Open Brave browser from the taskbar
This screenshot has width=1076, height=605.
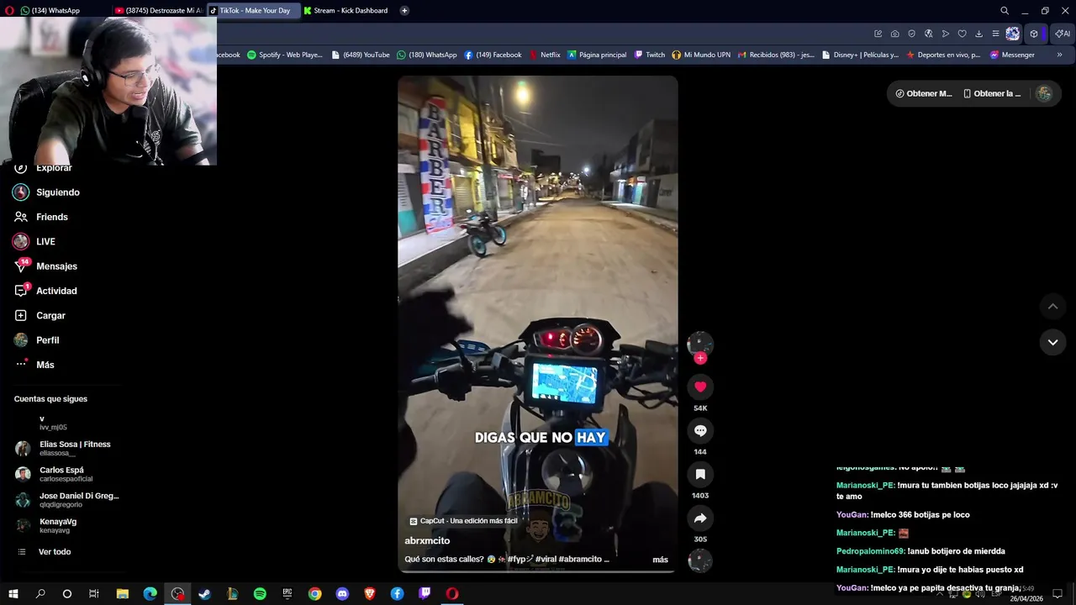tap(370, 593)
